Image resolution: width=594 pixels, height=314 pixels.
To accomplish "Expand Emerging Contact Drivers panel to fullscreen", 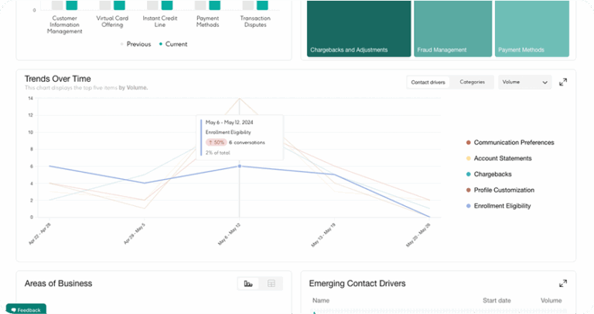I will pos(563,283).
